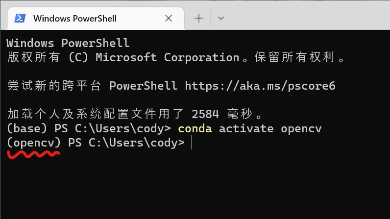Select the Windows PowerShell tab
This screenshot has width=390, height=219.
[x=75, y=18]
